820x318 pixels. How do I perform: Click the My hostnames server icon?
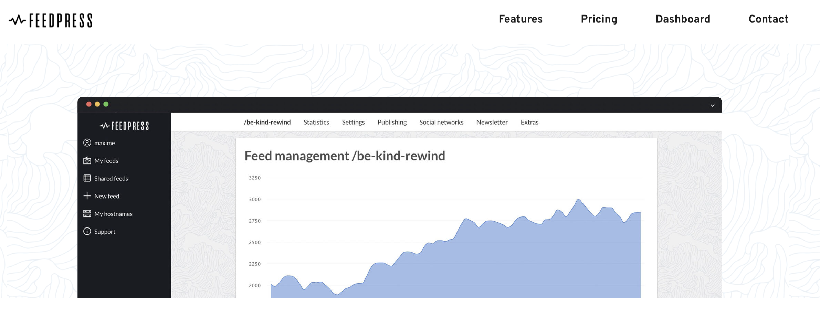point(87,214)
